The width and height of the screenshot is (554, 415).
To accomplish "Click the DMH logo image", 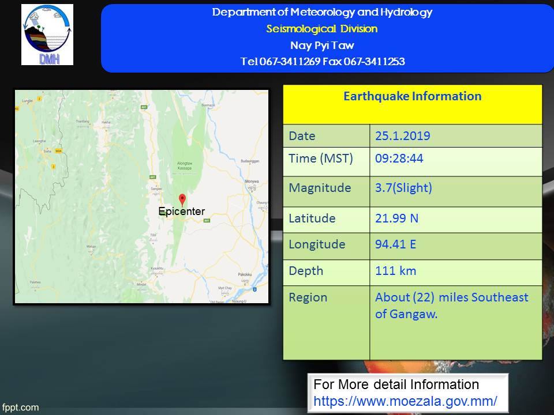I will pos(47,35).
